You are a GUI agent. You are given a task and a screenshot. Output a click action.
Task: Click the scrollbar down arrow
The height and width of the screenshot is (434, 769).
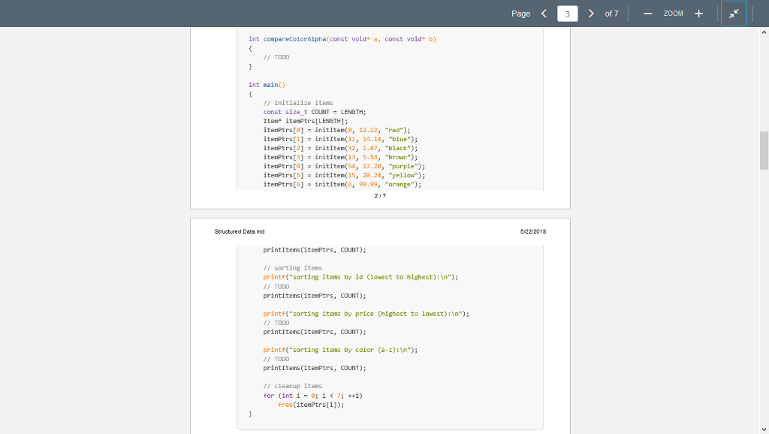pyautogui.click(x=764, y=428)
